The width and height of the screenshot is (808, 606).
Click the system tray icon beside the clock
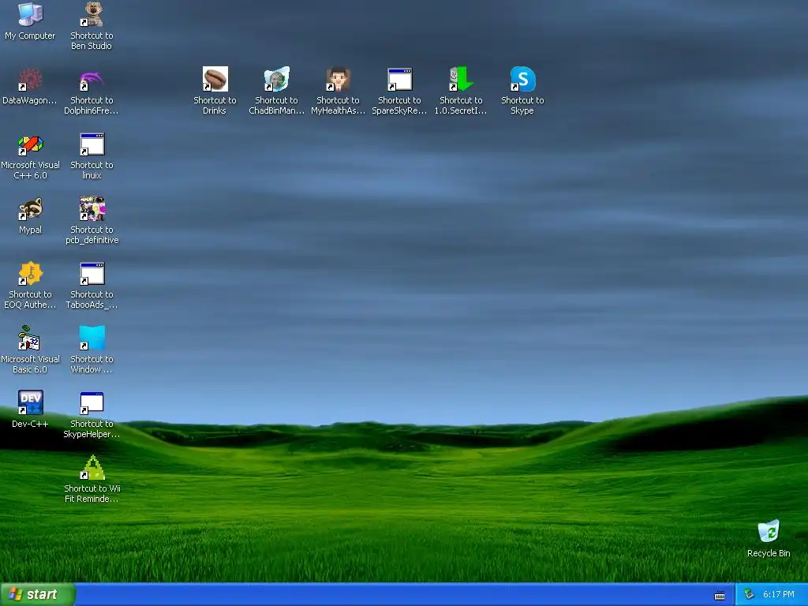point(749,594)
